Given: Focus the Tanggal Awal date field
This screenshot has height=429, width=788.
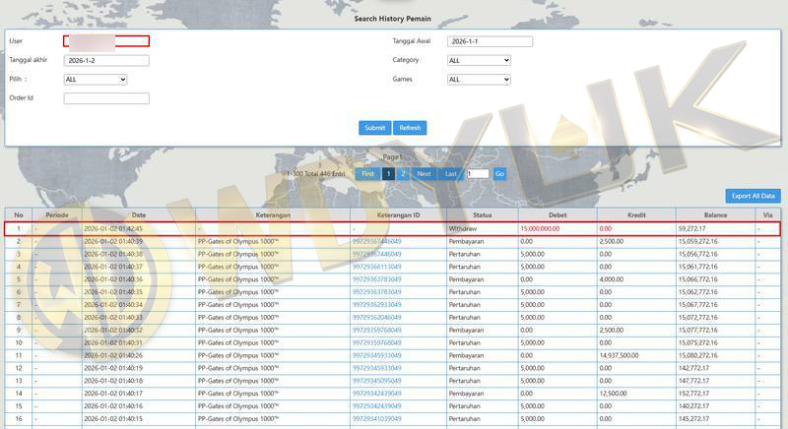Looking at the screenshot, I should pyautogui.click(x=489, y=41).
